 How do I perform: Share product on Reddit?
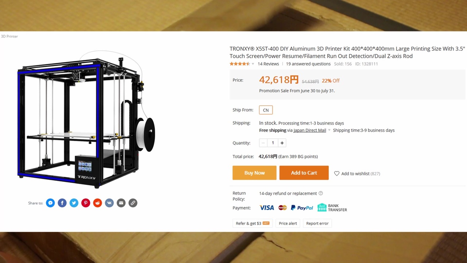(97, 203)
